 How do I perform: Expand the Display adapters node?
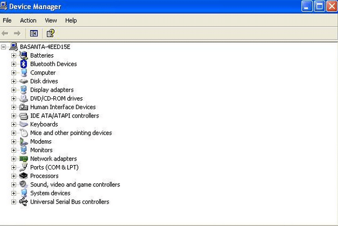pyautogui.click(x=13, y=90)
